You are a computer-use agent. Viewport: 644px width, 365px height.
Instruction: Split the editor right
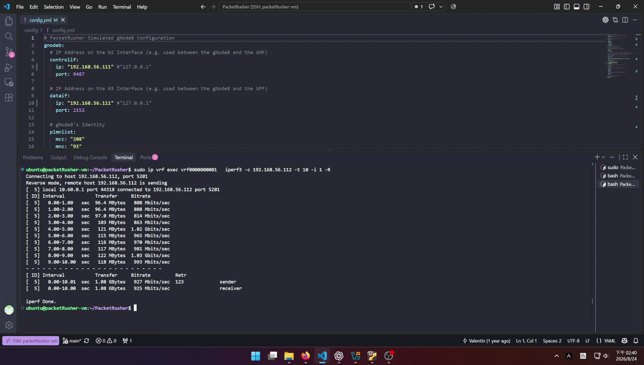pos(625,20)
